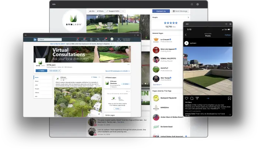Open Facebook page more options ellipsis

click(x=123, y=11)
